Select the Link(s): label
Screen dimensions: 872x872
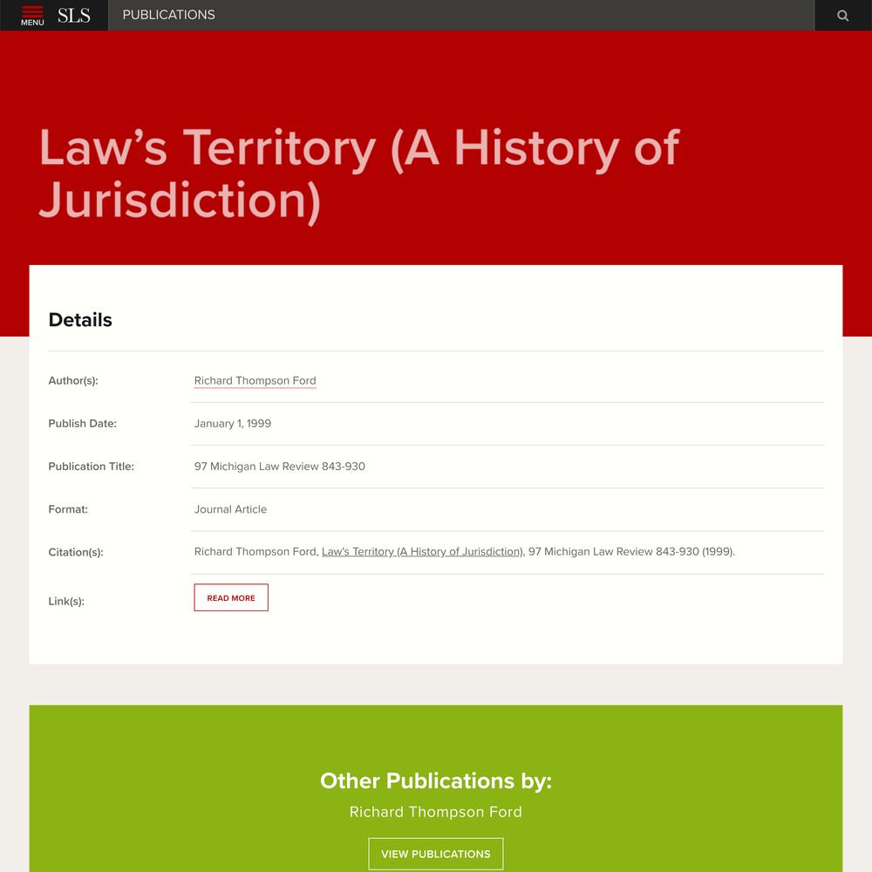click(x=66, y=601)
